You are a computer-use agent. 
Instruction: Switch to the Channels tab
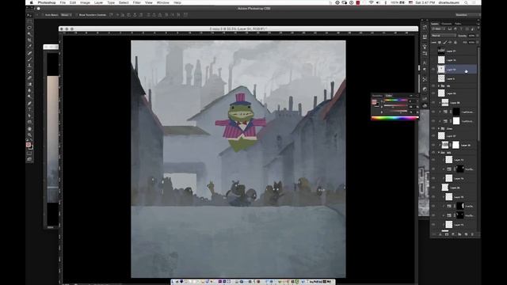click(x=447, y=24)
